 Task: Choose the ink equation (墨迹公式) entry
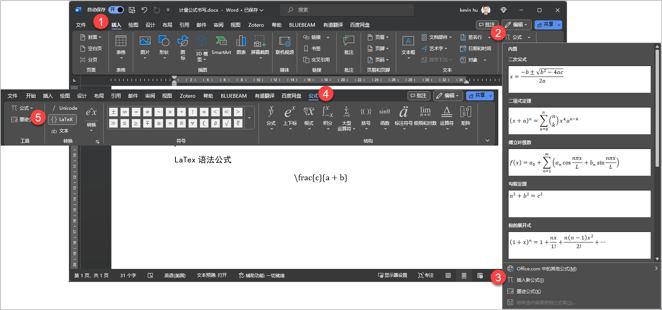pos(529,292)
